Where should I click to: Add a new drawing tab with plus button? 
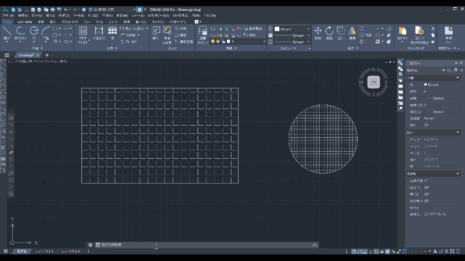pos(47,55)
